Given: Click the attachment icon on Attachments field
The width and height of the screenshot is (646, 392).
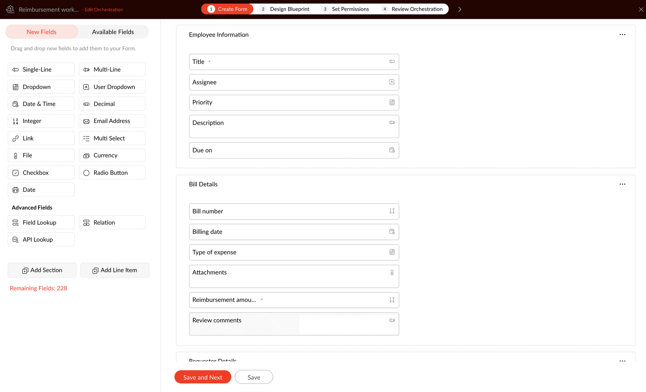Looking at the screenshot, I should (x=391, y=272).
